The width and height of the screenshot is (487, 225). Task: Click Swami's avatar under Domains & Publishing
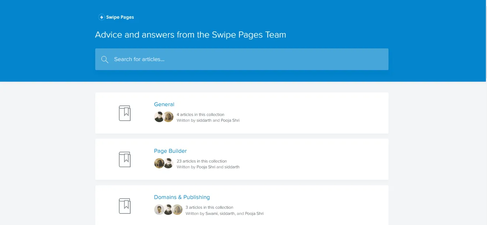159,209
